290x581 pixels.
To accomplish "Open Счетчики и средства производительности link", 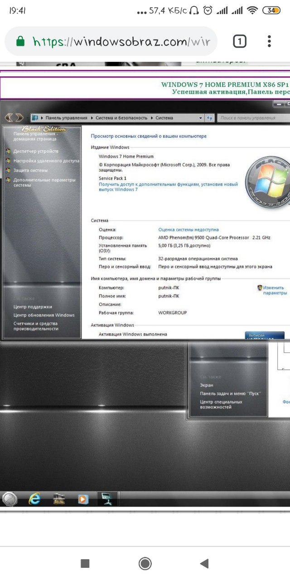I will 36,326.
